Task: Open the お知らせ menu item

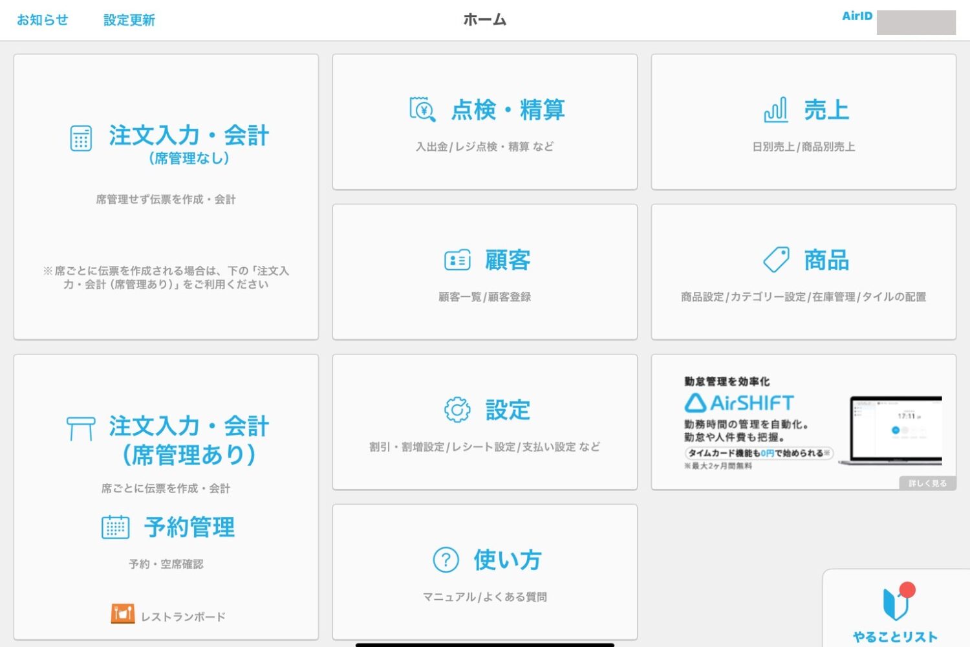Action: pos(41,19)
